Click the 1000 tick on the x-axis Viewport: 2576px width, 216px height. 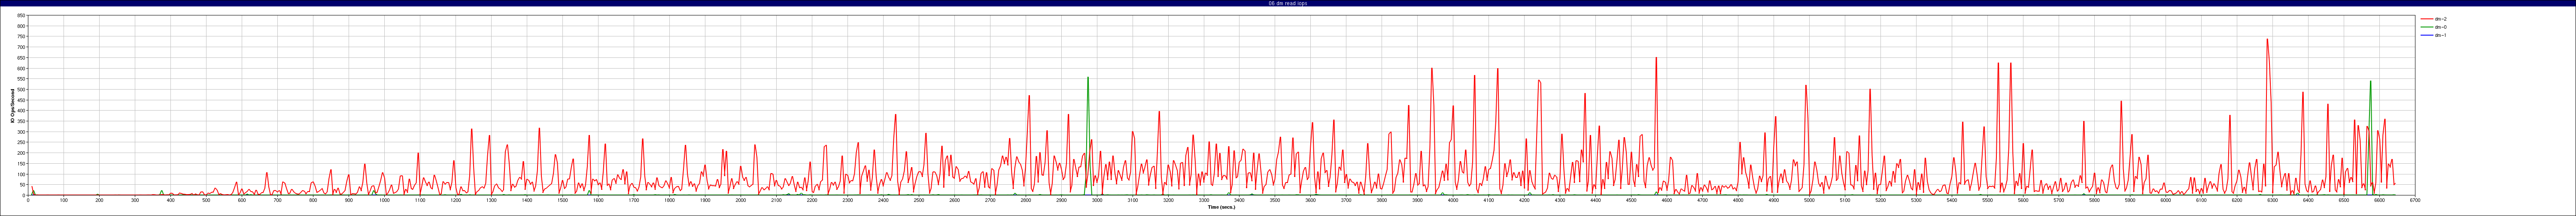(384, 200)
